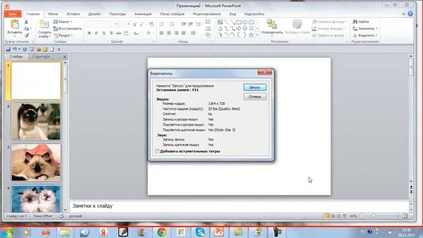This screenshot has width=423, height=238.
Task: Toggle bold Ж formatting
Action: (x=89, y=33)
